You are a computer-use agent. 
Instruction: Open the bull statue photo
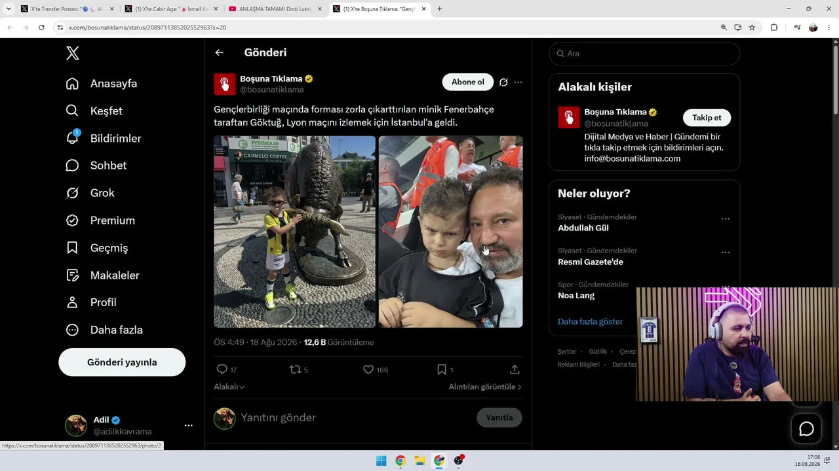point(295,232)
